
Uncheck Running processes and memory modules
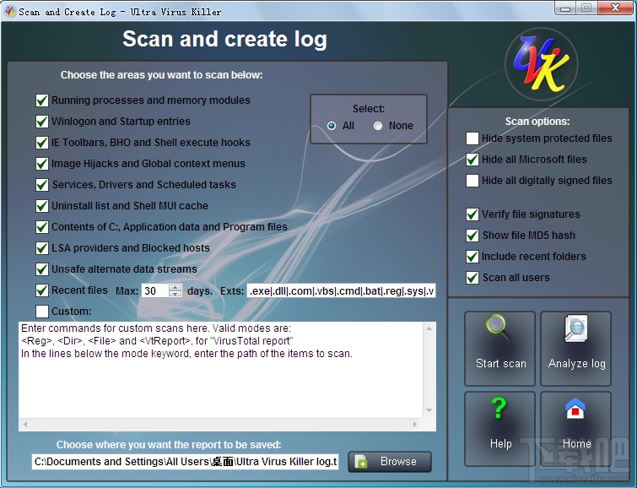tap(42, 100)
